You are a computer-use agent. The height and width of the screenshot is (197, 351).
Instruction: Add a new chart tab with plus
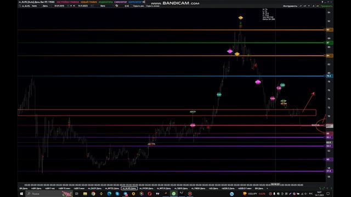(x=267, y=188)
